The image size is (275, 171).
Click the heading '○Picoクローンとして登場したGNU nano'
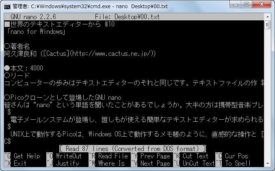(x=63, y=97)
